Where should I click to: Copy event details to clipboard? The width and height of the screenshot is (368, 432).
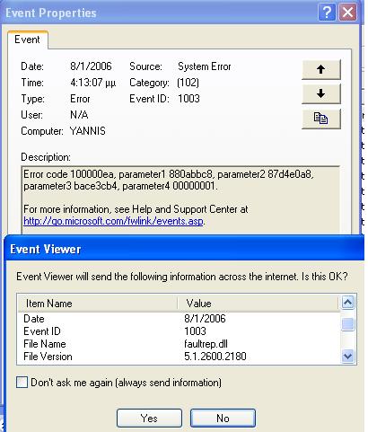[321, 119]
